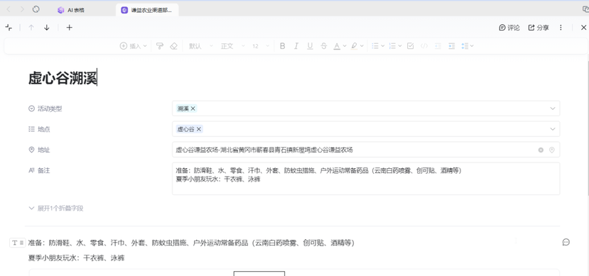Open the comment icon beside paragraph
Image resolution: width=589 pixels, height=276 pixels.
(x=566, y=242)
